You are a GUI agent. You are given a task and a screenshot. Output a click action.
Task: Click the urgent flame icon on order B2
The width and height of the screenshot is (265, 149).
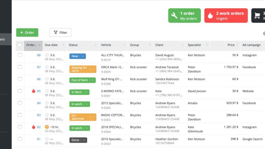point(34,127)
